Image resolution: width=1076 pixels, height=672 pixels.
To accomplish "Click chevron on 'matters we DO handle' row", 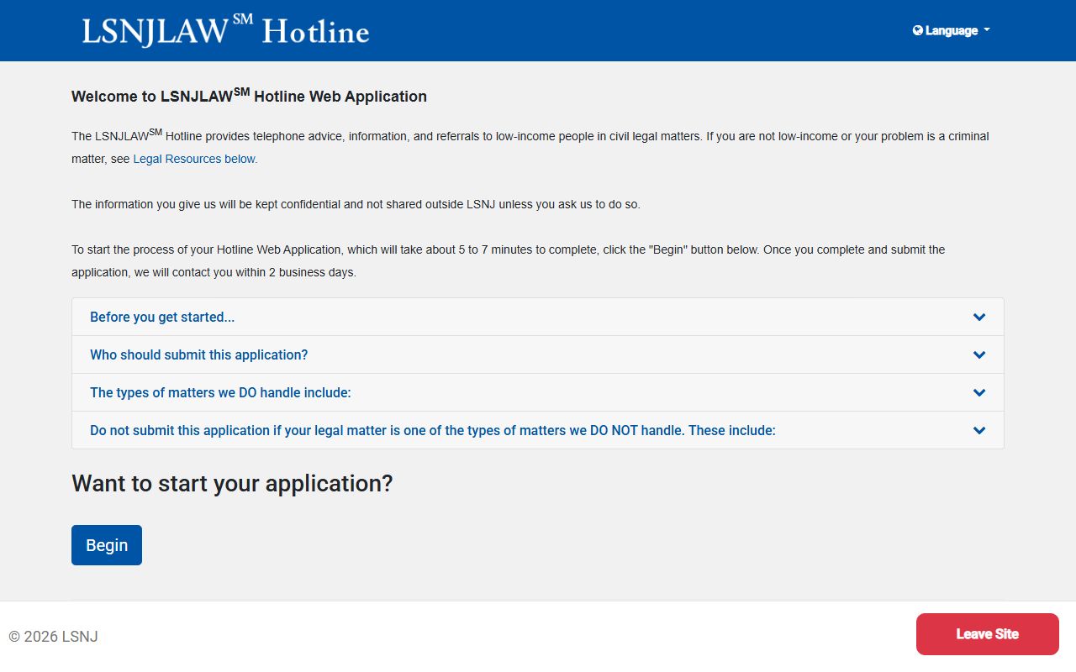I will click(x=979, y=393).
